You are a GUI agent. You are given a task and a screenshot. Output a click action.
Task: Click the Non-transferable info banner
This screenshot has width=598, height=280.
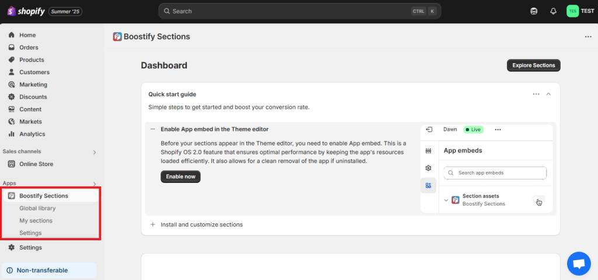pos(49,271)
